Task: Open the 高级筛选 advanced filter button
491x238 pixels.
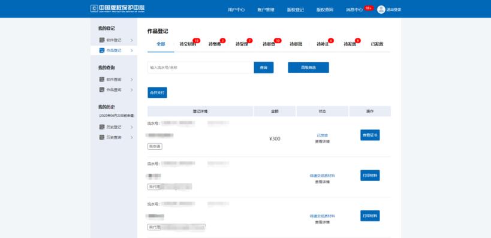Action: coord(308,68)
